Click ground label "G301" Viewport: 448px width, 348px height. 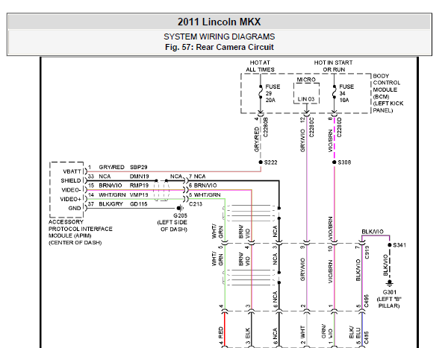(x=390, y=292)
